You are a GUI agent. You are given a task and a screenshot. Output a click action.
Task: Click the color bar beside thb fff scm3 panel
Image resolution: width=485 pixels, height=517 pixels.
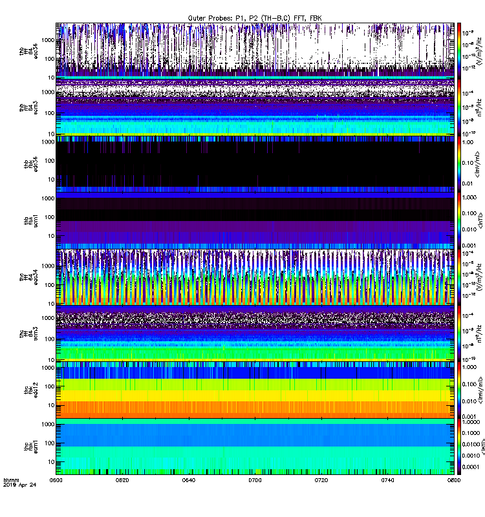tap(459, 107)
